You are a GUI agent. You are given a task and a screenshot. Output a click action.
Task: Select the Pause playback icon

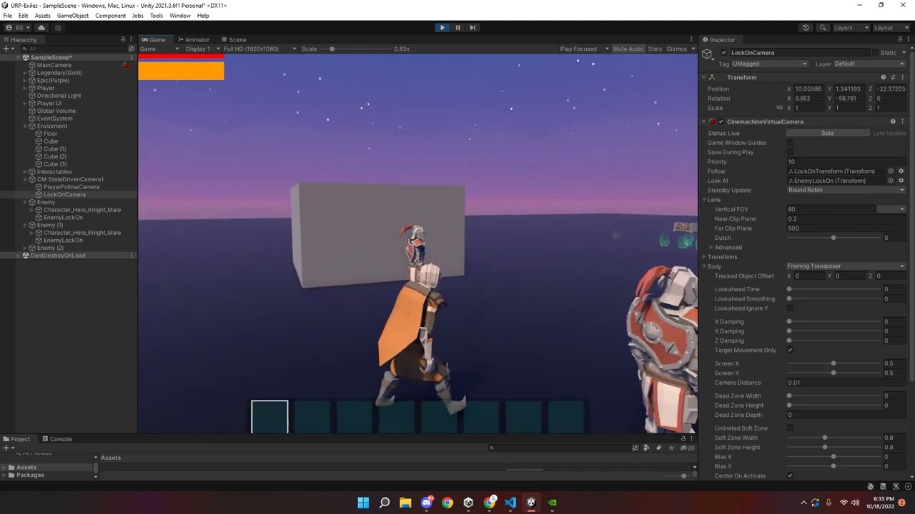[457, 27]
